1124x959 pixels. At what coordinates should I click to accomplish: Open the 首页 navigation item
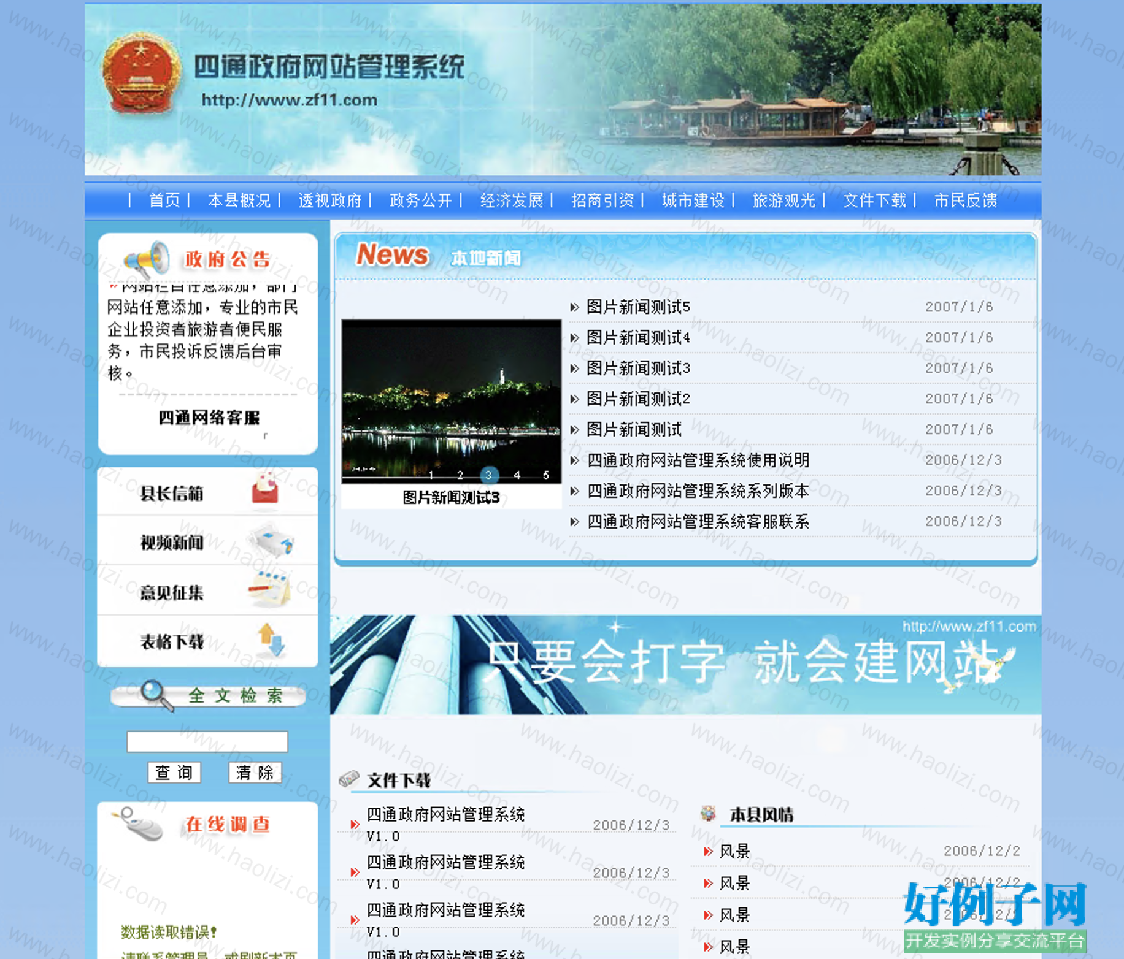tap(164, 201)
